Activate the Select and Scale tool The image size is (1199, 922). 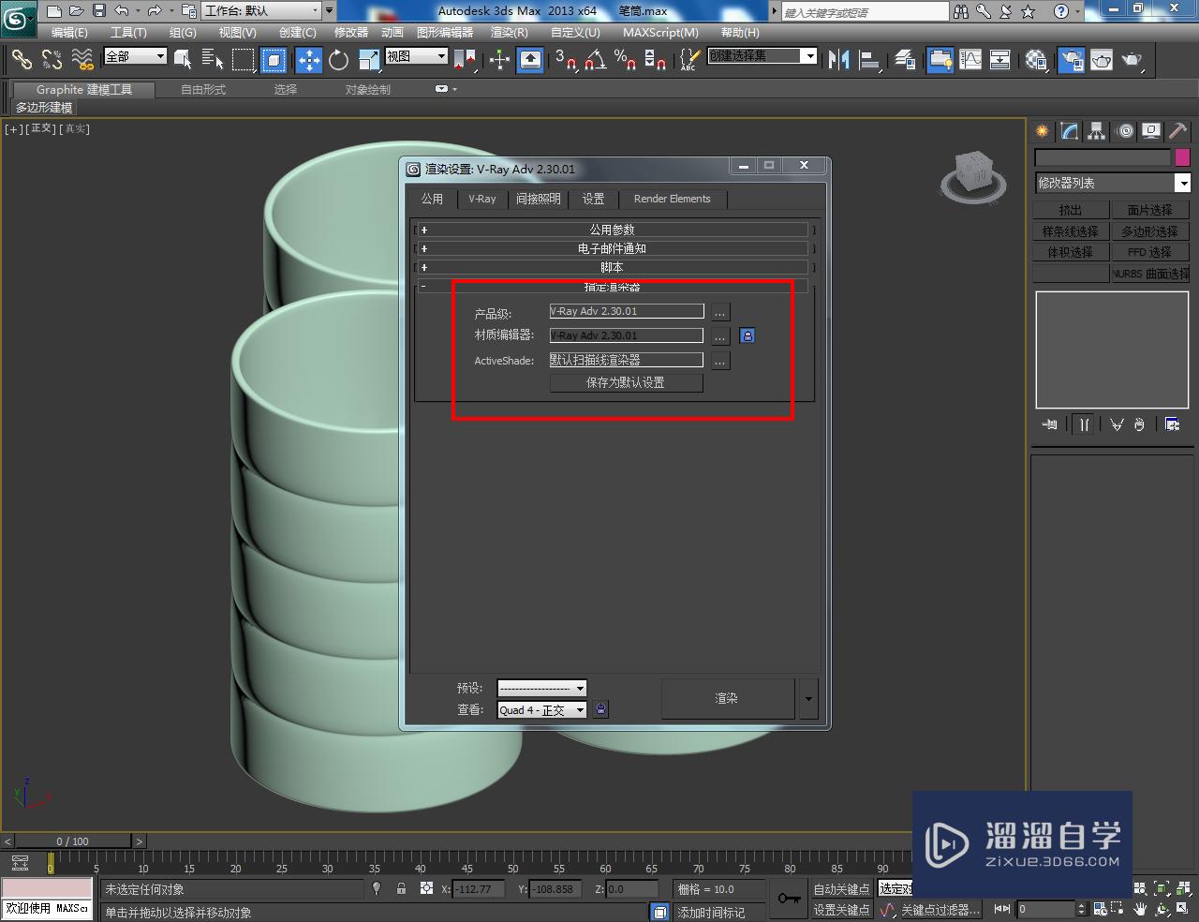(x=369, y=60)
